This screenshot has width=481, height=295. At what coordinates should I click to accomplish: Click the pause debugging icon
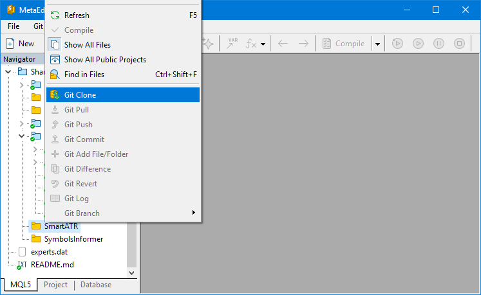point(439,44)
